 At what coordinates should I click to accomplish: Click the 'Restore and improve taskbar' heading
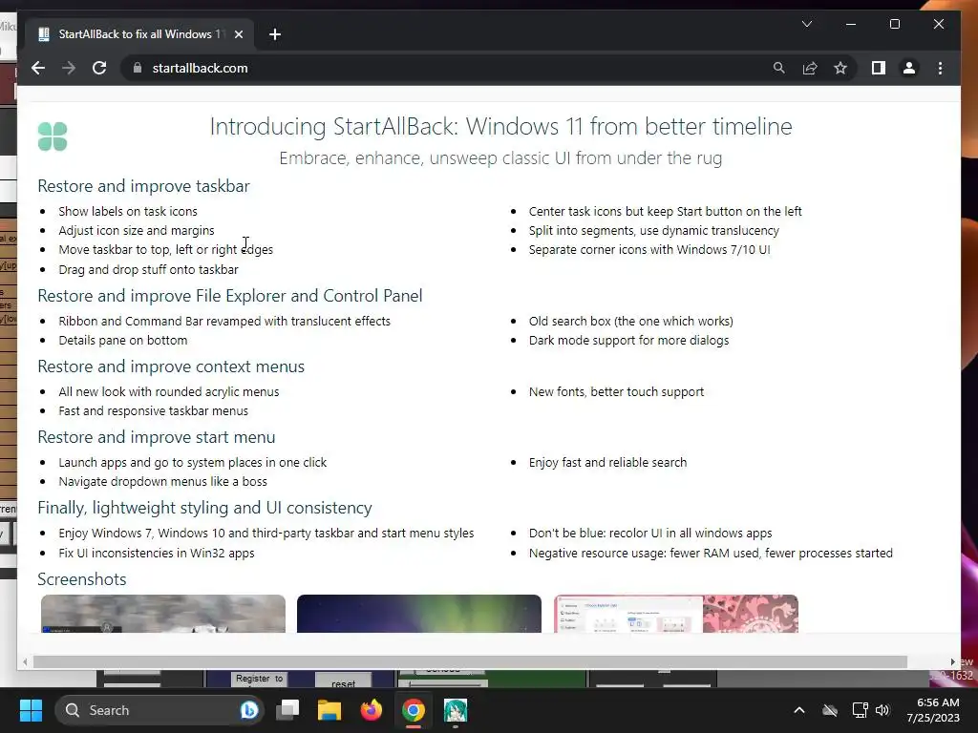pos(143,186)
